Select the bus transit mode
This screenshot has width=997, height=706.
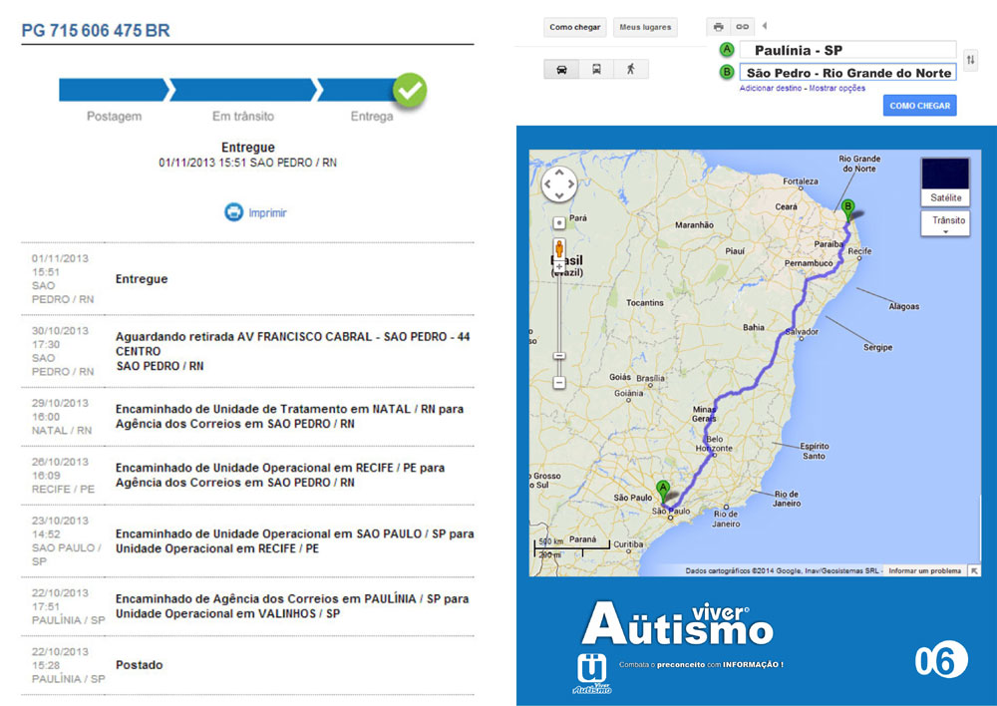[x=596, y=70]
